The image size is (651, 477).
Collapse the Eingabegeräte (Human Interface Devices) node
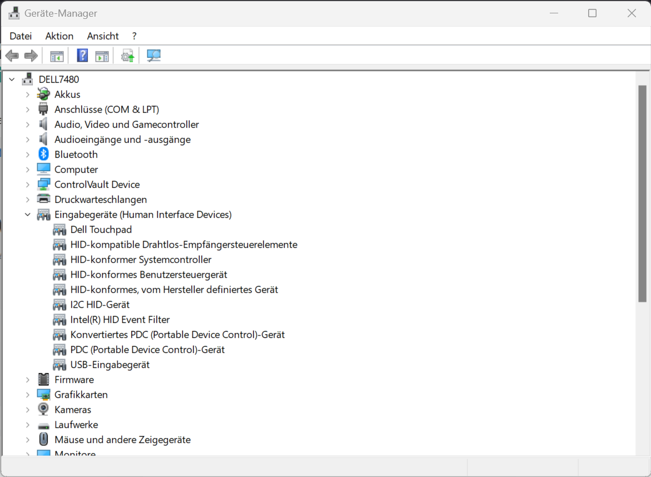(27, 215)
